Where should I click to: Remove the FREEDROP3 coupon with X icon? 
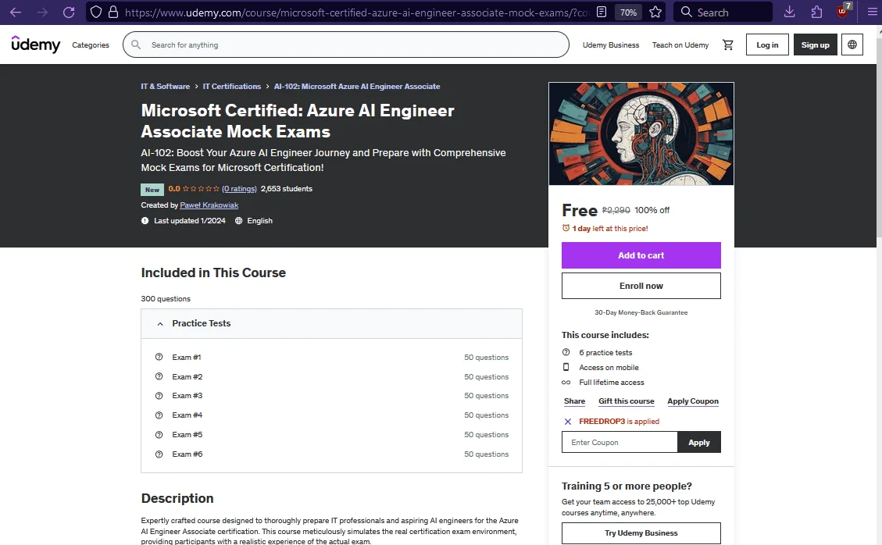click(x=568, y=422)
